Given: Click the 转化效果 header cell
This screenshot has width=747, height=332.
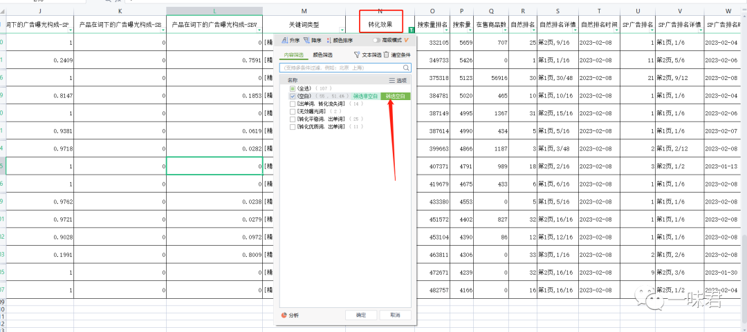Looking at the screenshot, I should [380, 23].
